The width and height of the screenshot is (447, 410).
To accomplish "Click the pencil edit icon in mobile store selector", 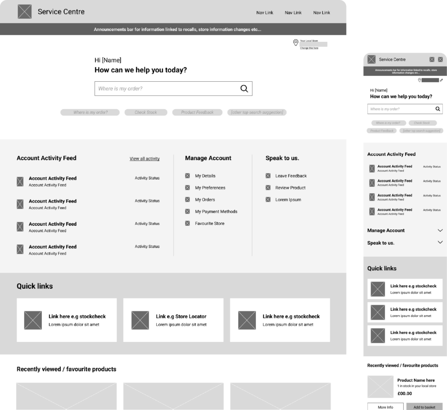I will 441,80.
